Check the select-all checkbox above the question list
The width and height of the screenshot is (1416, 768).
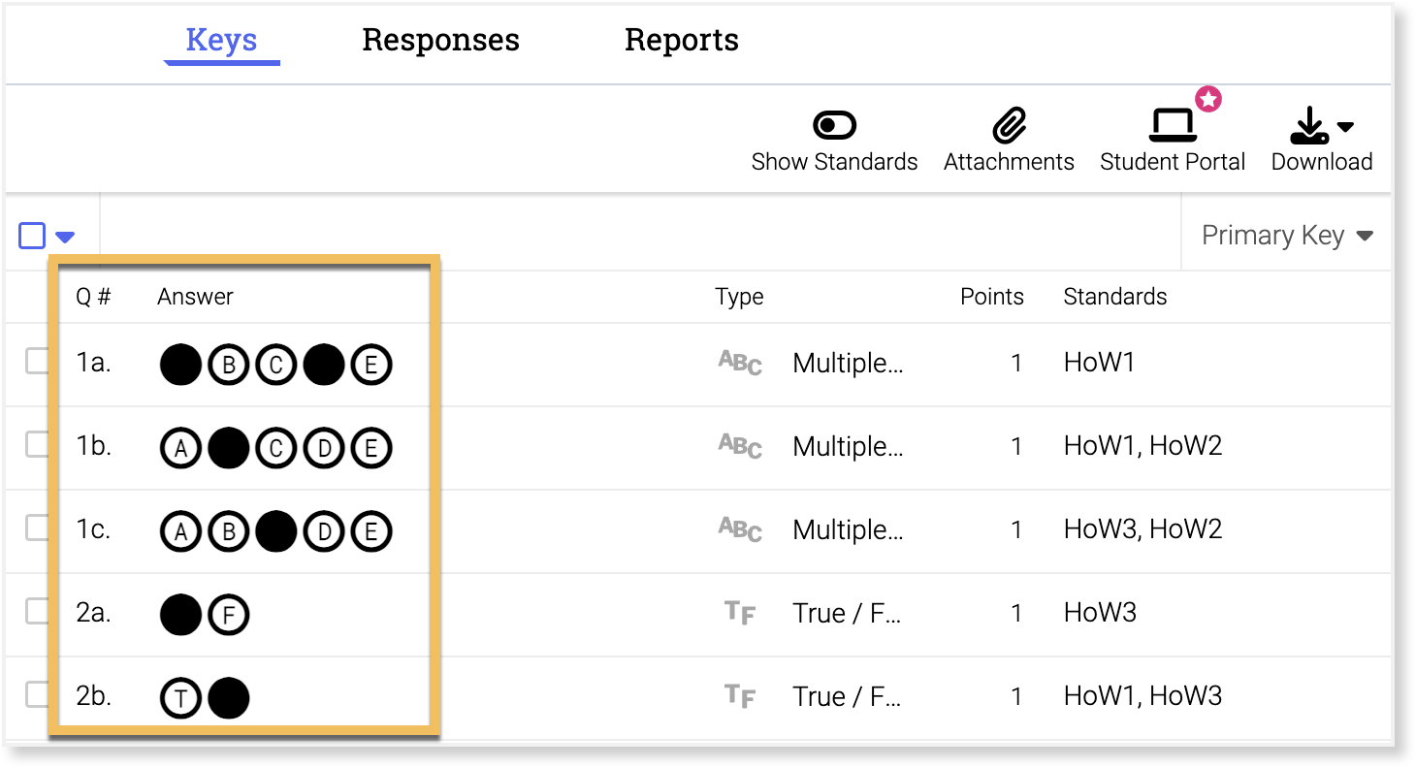click(32, 236)
